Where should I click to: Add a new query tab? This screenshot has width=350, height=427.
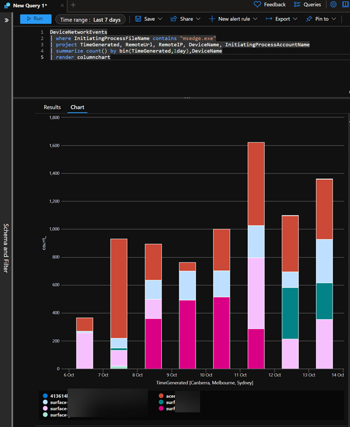coord(73,5)
